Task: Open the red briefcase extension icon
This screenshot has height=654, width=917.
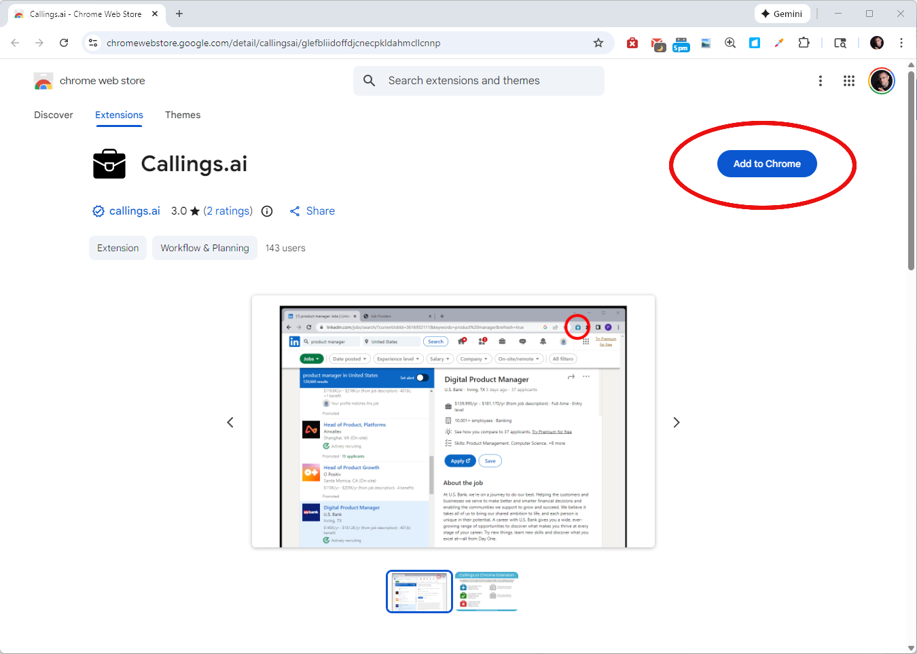Action: click(x=632, y=43)
